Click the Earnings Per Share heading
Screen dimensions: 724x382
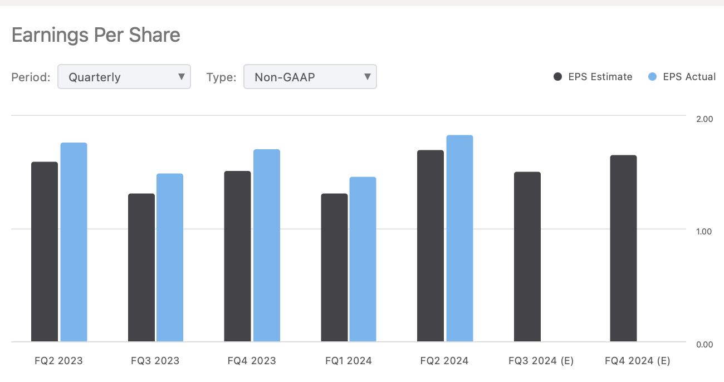click(x=96, y=36)
